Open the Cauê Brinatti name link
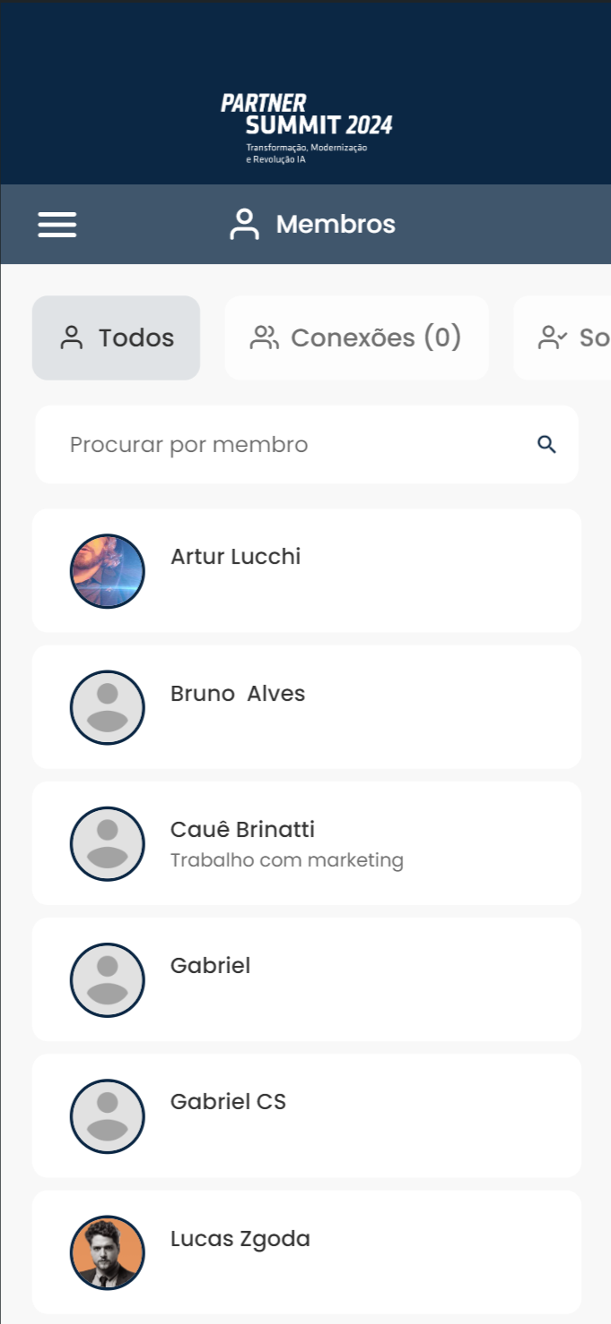The width and height of the screenshot is (611, 1324). click(x=243, y=829)
